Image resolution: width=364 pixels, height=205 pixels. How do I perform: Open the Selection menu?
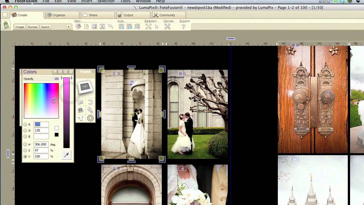pyautogui.click(x=106, y=1)
